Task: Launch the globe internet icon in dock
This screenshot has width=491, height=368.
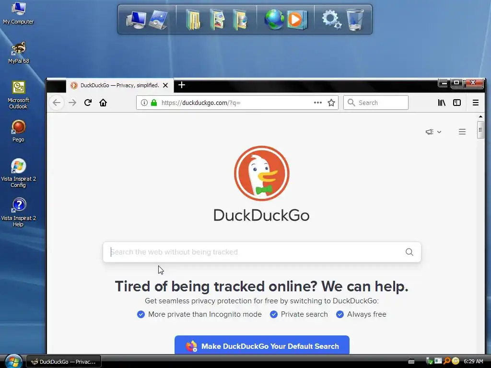Action: pyautogui.click(x=274, y=19)
